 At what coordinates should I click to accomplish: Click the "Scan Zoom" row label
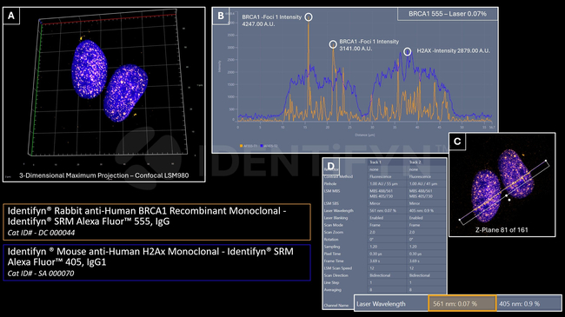pyautogui.click(x=334, y=233)
